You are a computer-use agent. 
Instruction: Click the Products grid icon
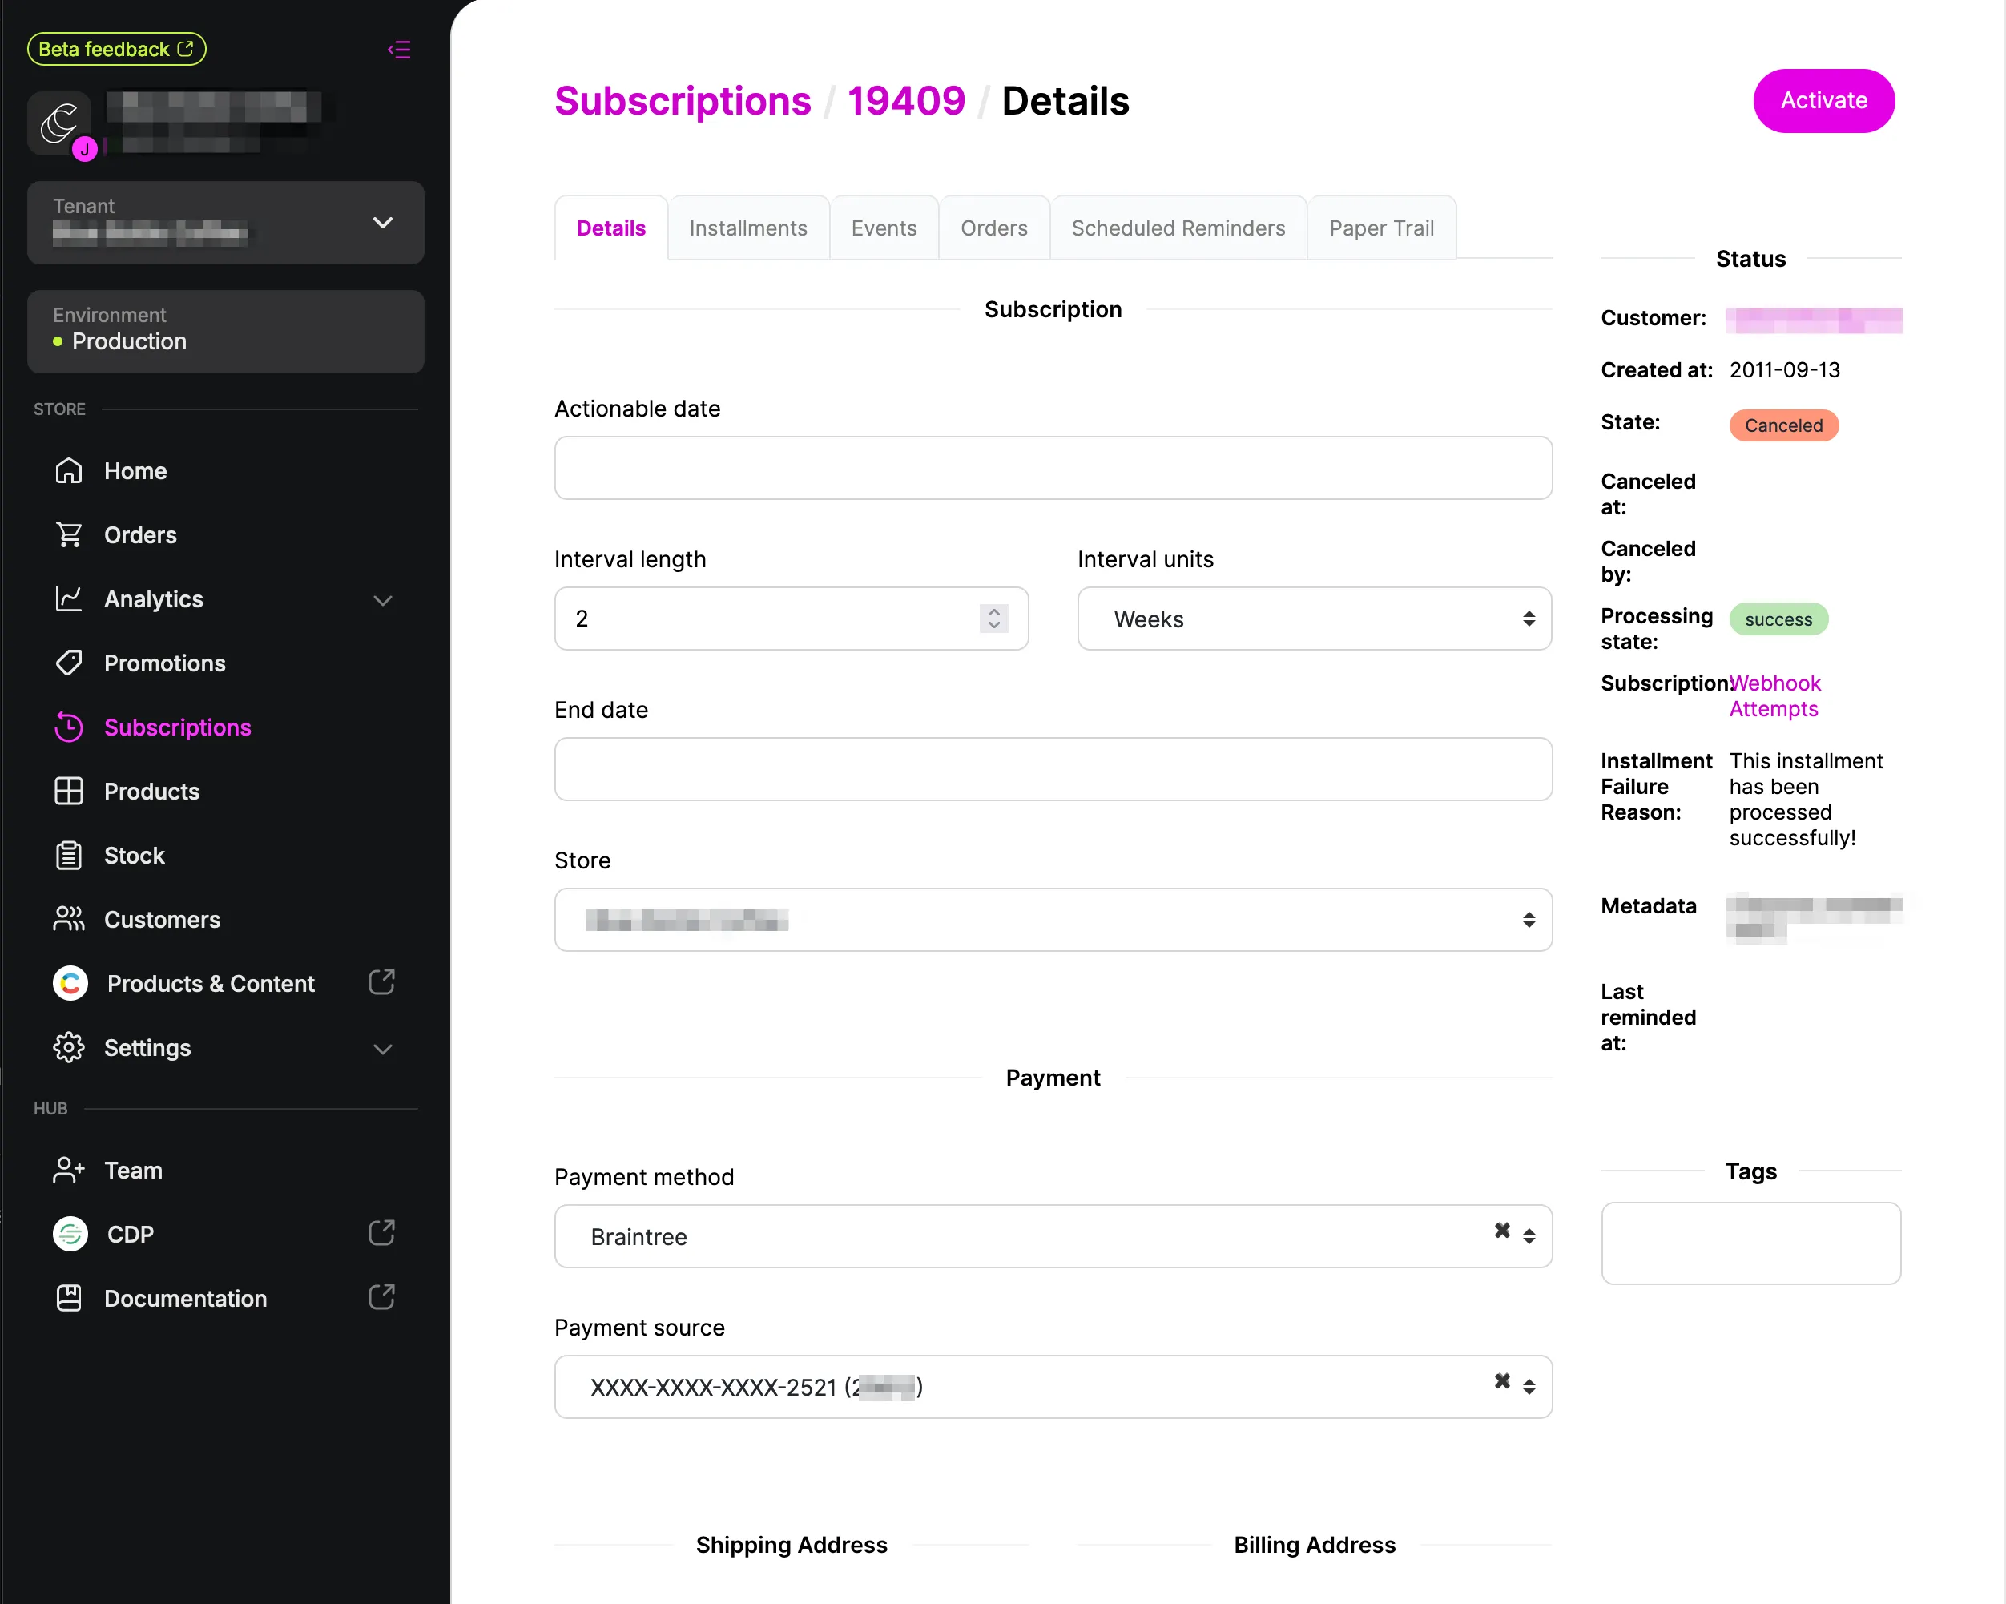point(69,792)
